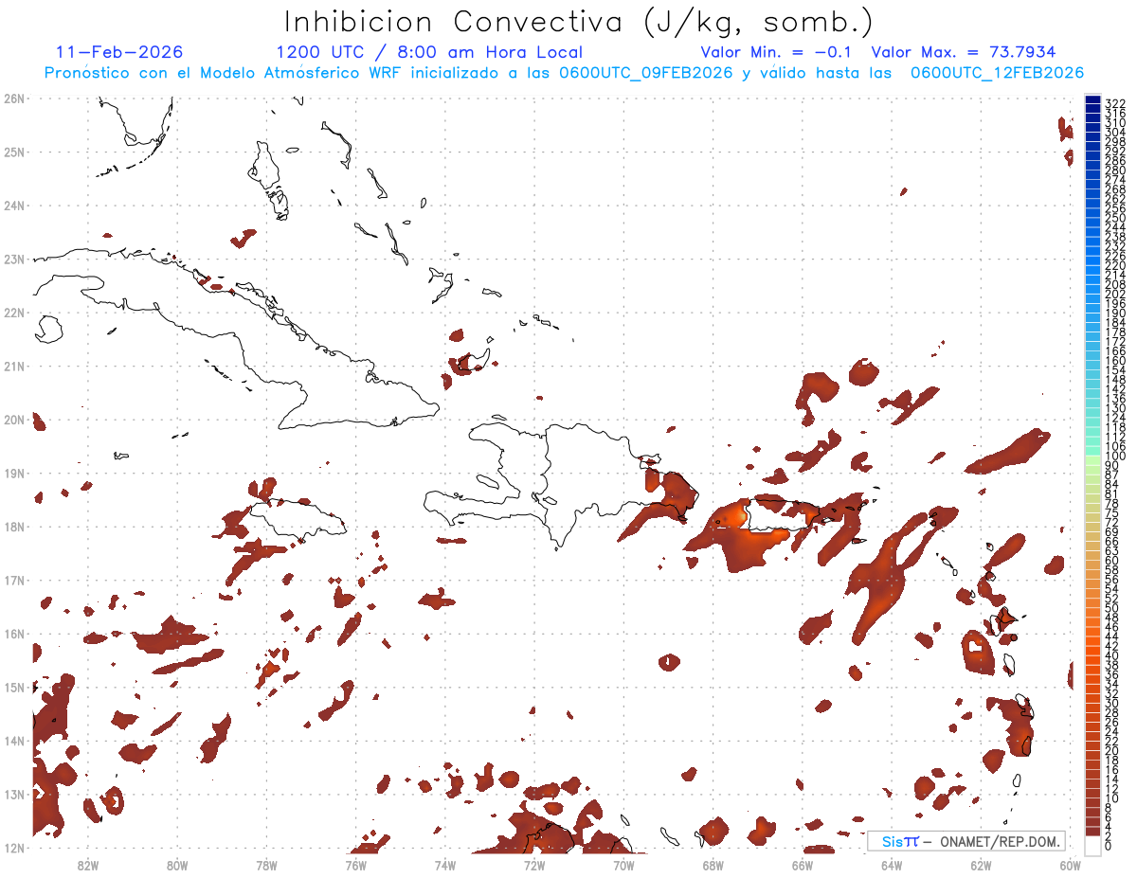The height and width of the screenshot is (878, 1137).
Task: Click the 18N latitude label
Action: pos(13,527)
